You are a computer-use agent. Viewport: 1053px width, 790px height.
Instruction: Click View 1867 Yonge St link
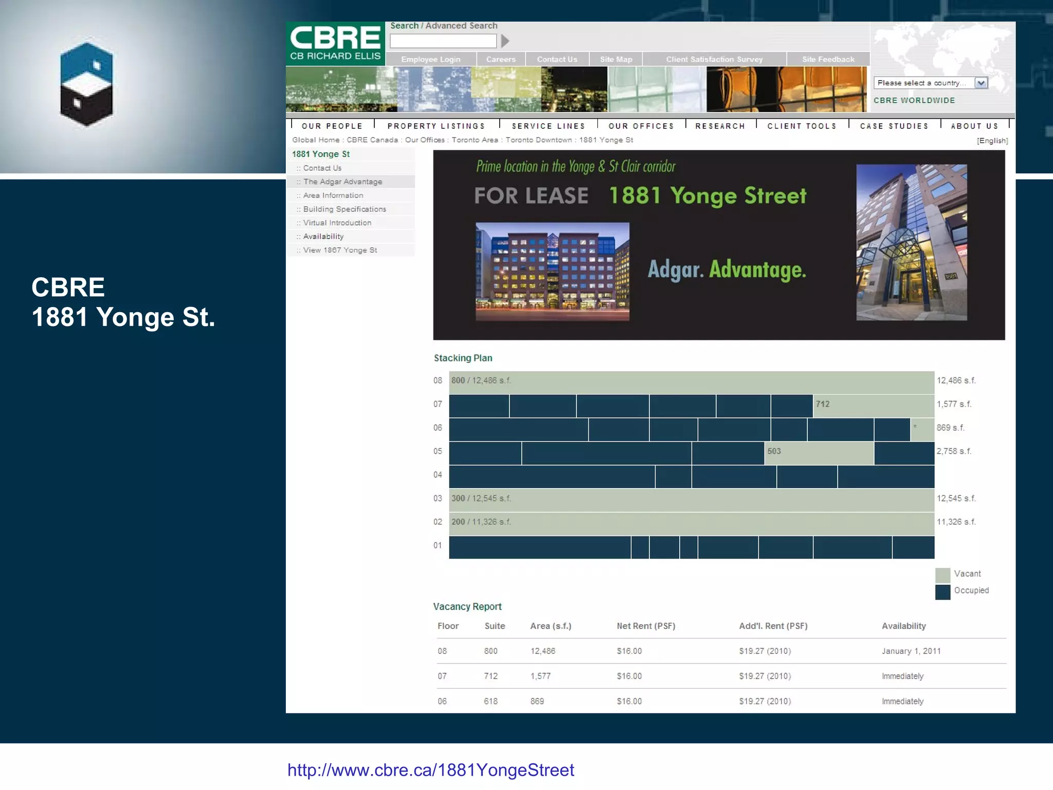340,250
